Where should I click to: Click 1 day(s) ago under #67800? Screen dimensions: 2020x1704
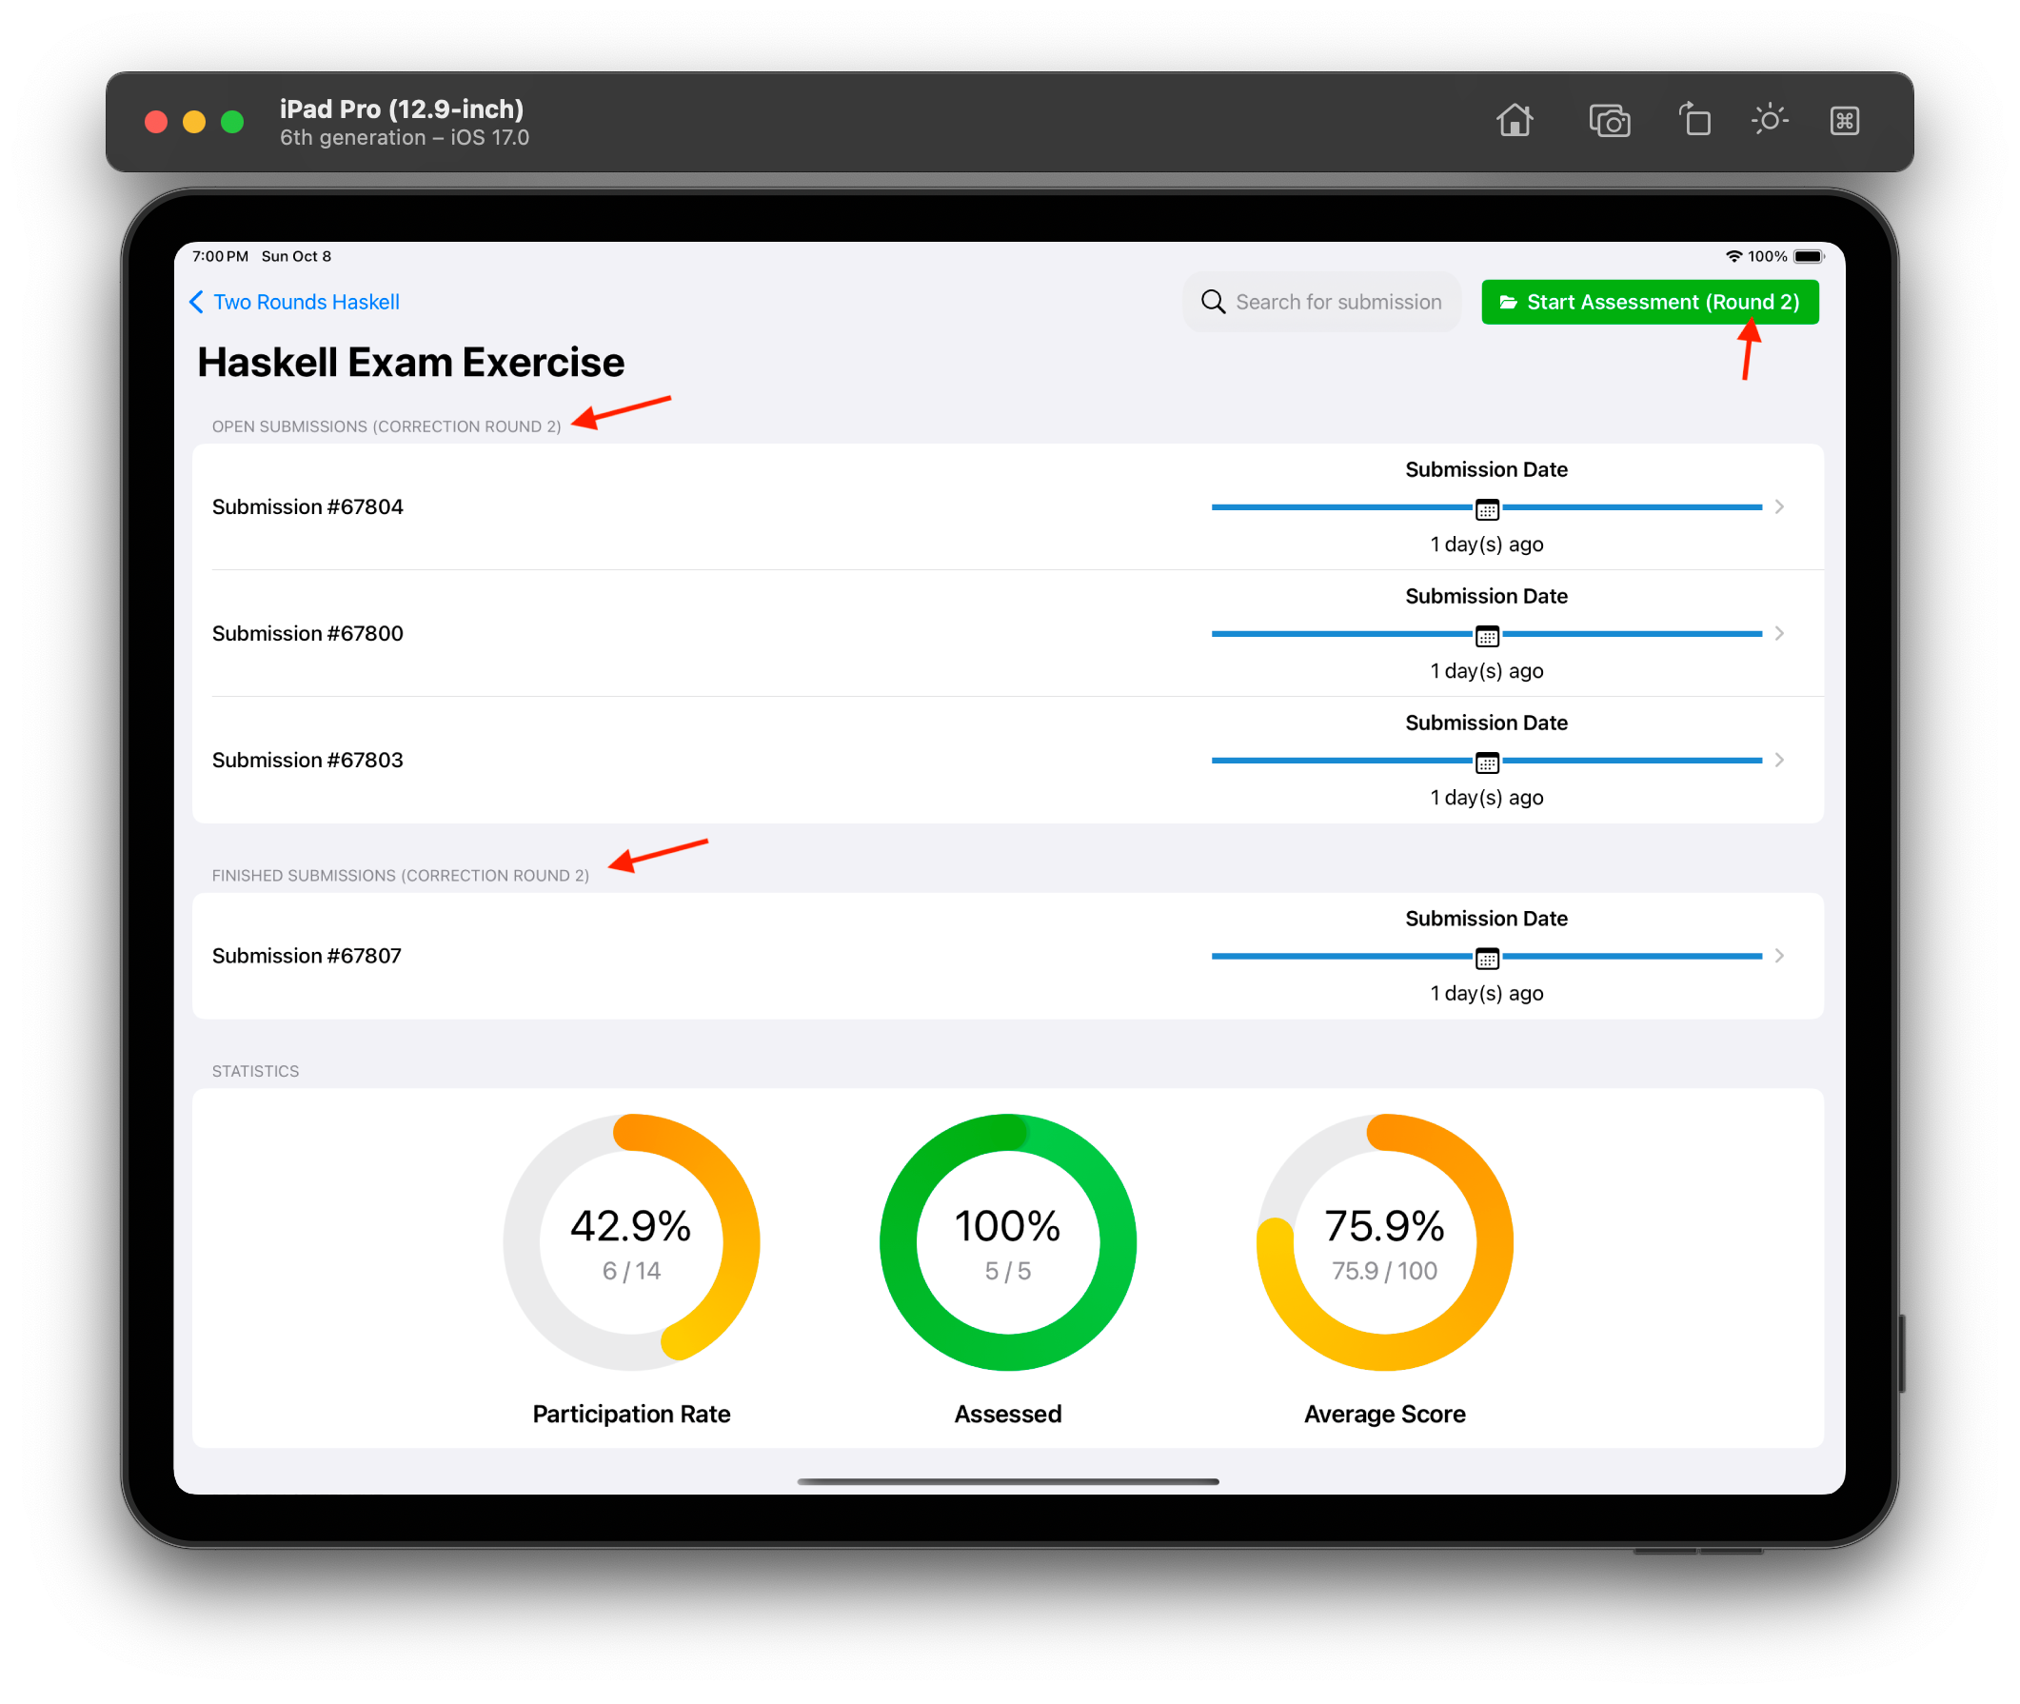coord(1486,670)
